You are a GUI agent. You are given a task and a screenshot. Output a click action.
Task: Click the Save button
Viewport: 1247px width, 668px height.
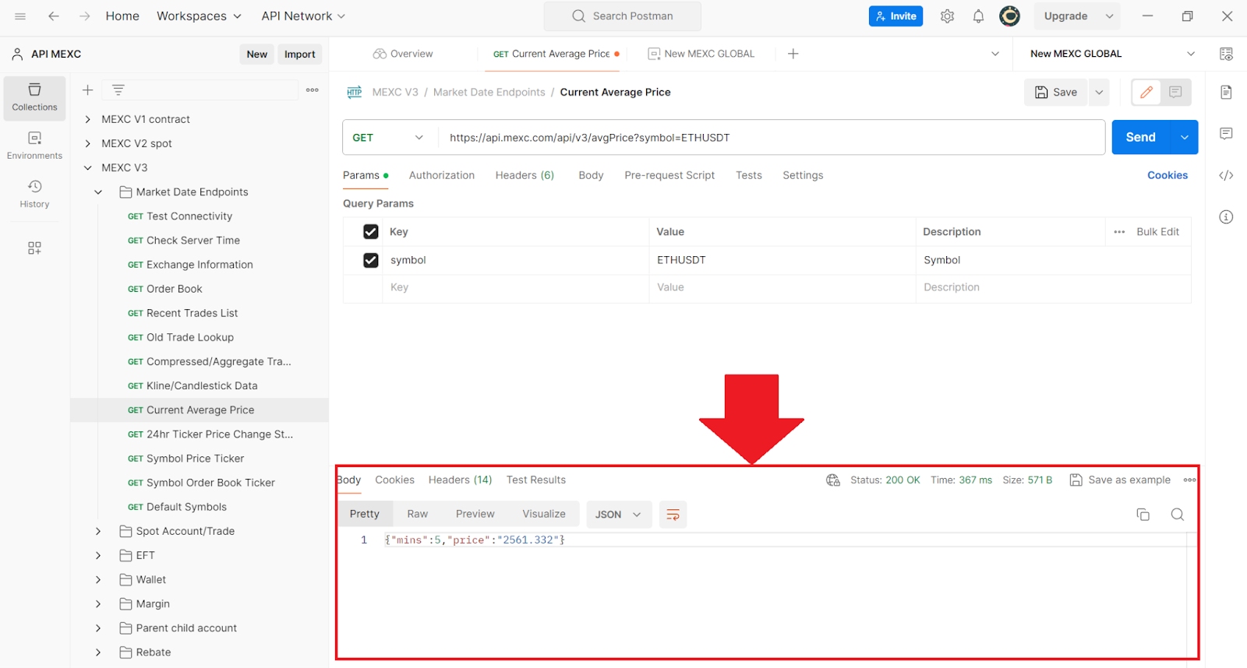tap(1056, 92)
